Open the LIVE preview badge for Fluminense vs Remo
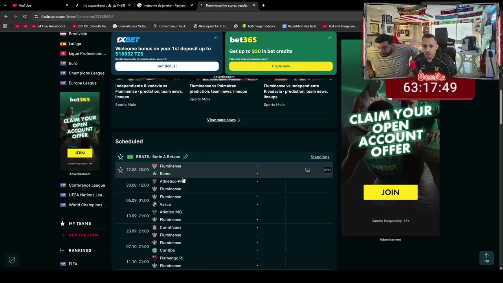This screenshot has width=503, height=283. [327, 170]
